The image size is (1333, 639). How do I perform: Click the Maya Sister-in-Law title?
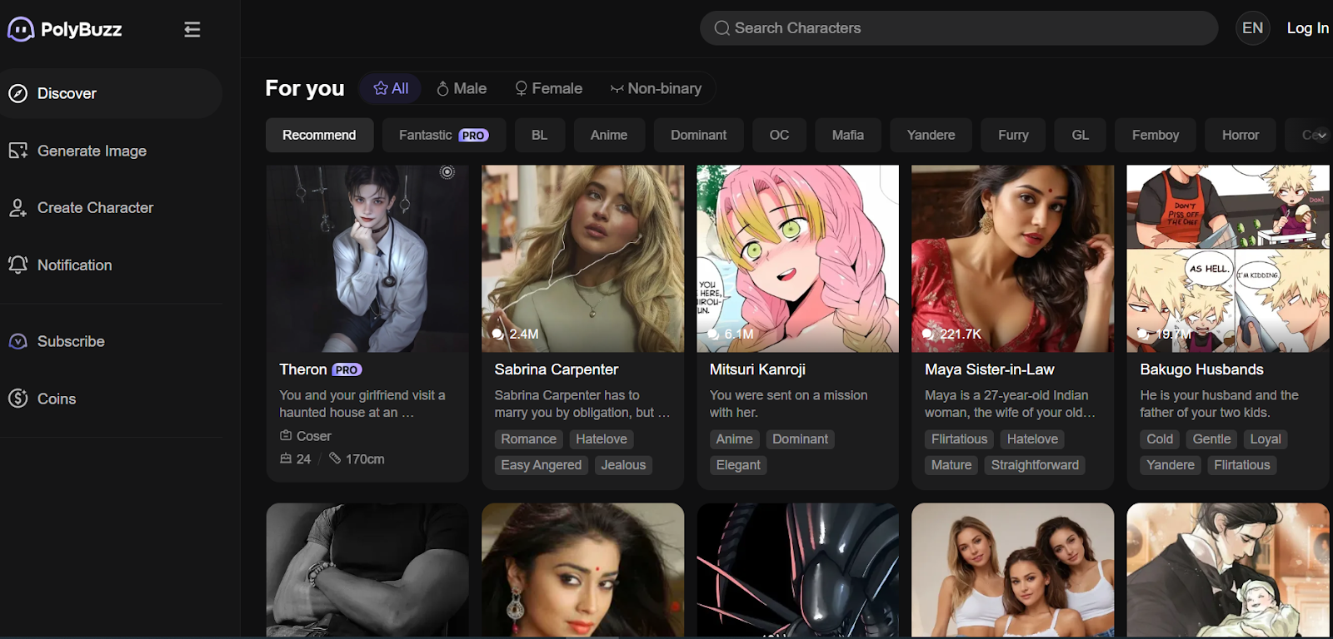pos(990,369)
